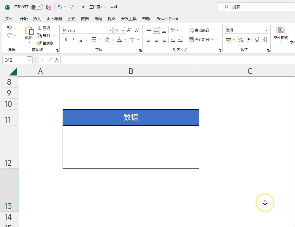
Task: Click the Paste (粘贴) clipboard icon
Action: pos(29,30)
